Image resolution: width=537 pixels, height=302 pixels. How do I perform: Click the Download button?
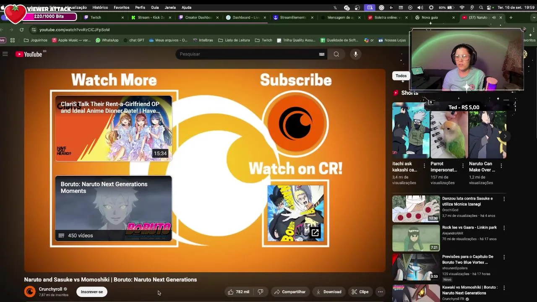click(x=328, y=292)
